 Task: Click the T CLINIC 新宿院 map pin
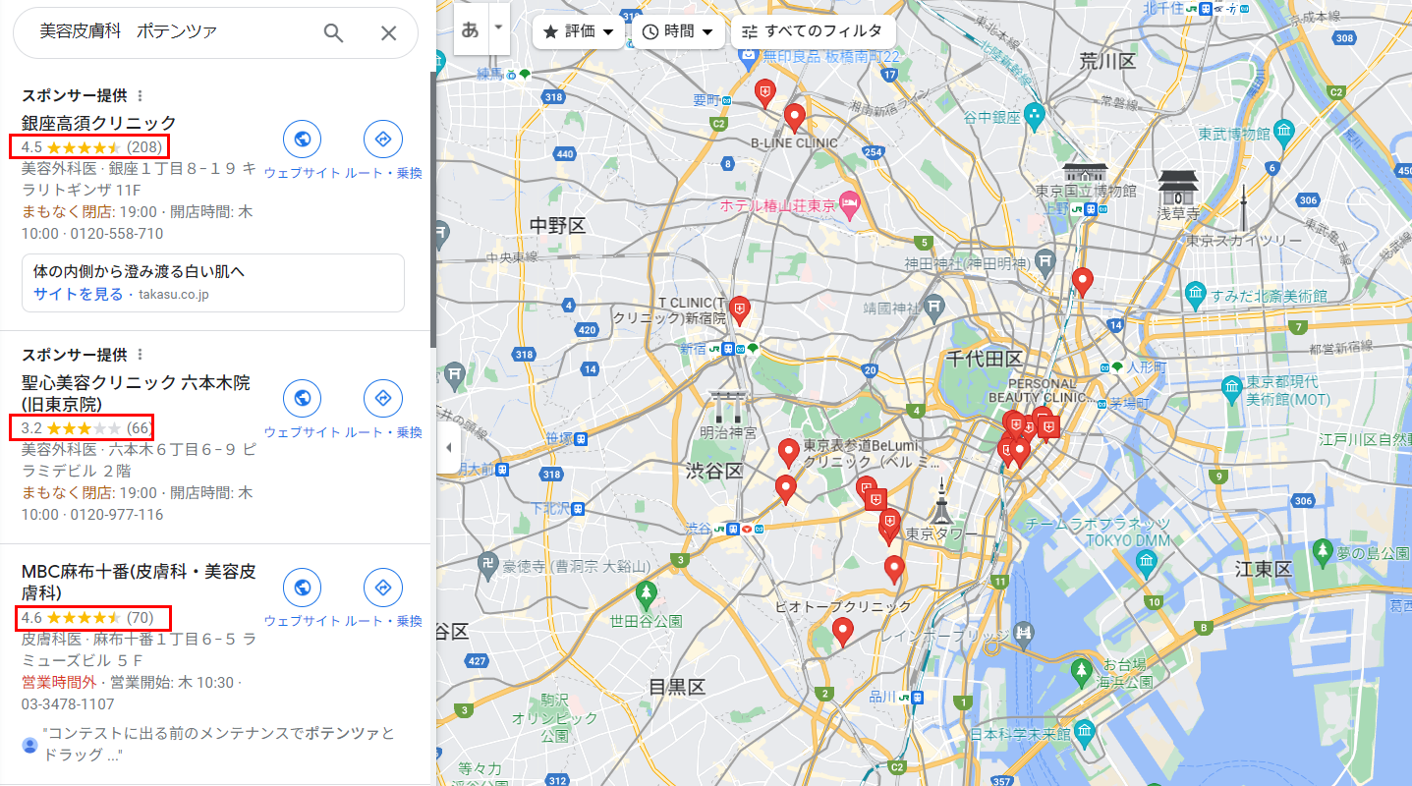[x=739, y=311]
